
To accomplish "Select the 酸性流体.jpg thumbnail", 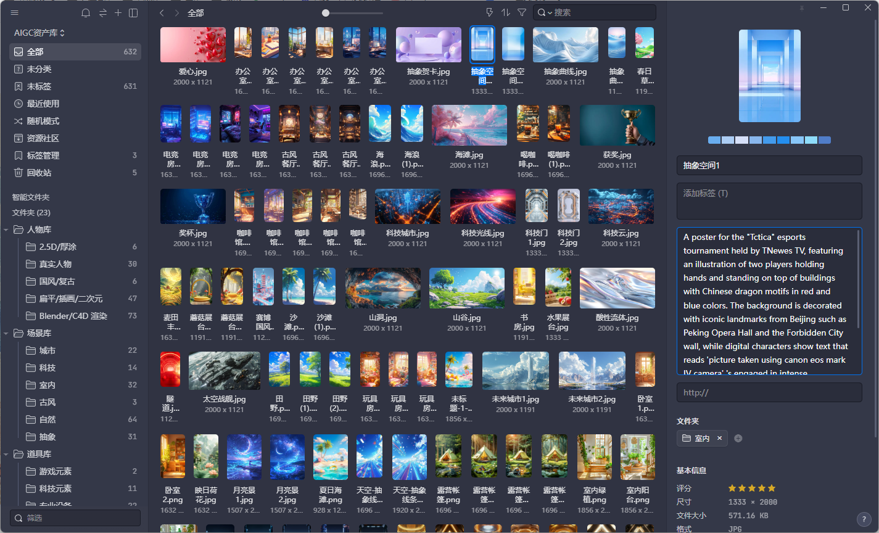I will point(617,288).
